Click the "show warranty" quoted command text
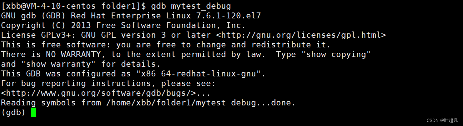Image resolution: width=463 pixels, height=126 pixels. pyautogui.click(x=59, y=64)
